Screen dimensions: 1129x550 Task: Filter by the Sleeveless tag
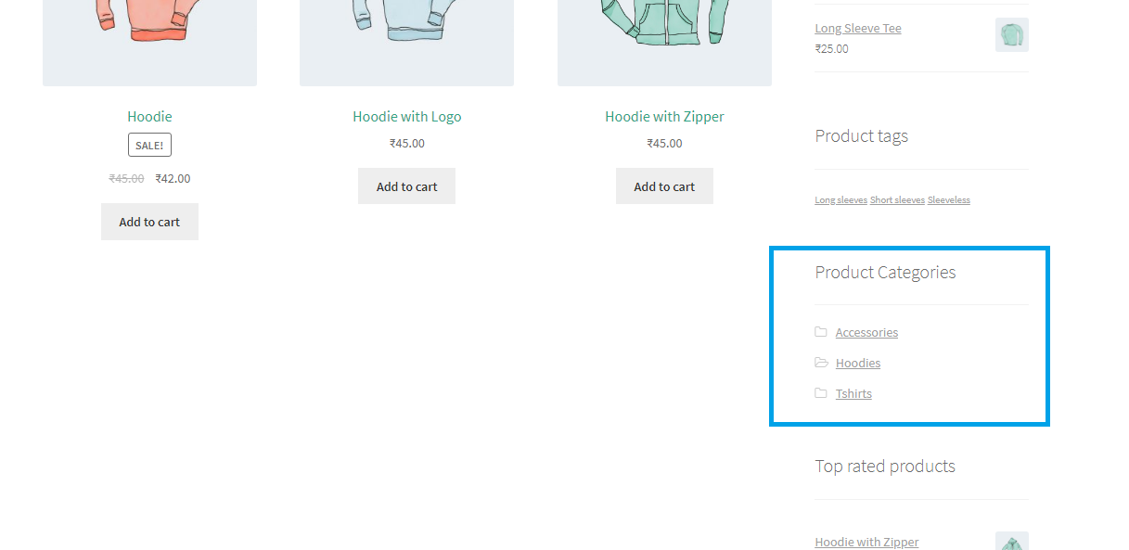(x=949, y=199)
